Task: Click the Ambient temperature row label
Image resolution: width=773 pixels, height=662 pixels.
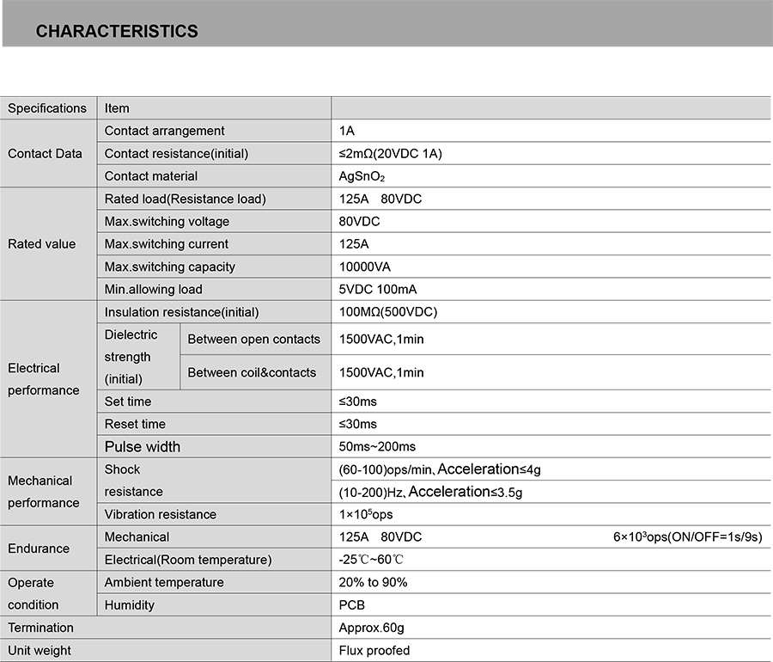Action: (x=164, y=582)
